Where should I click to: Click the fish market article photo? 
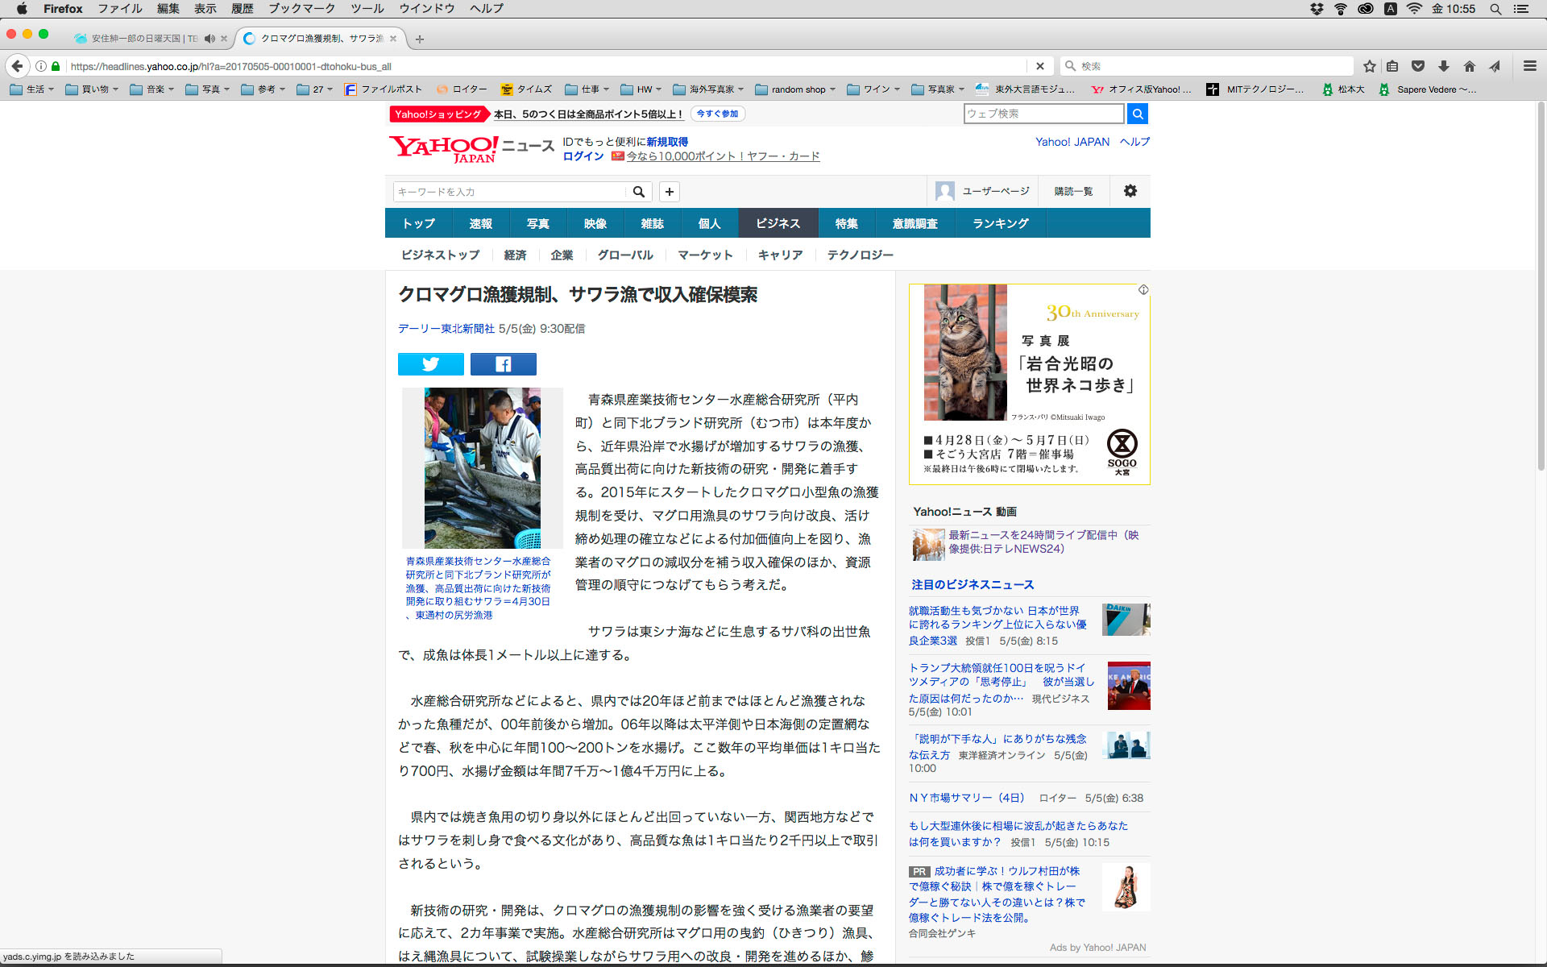coord(482,467)
